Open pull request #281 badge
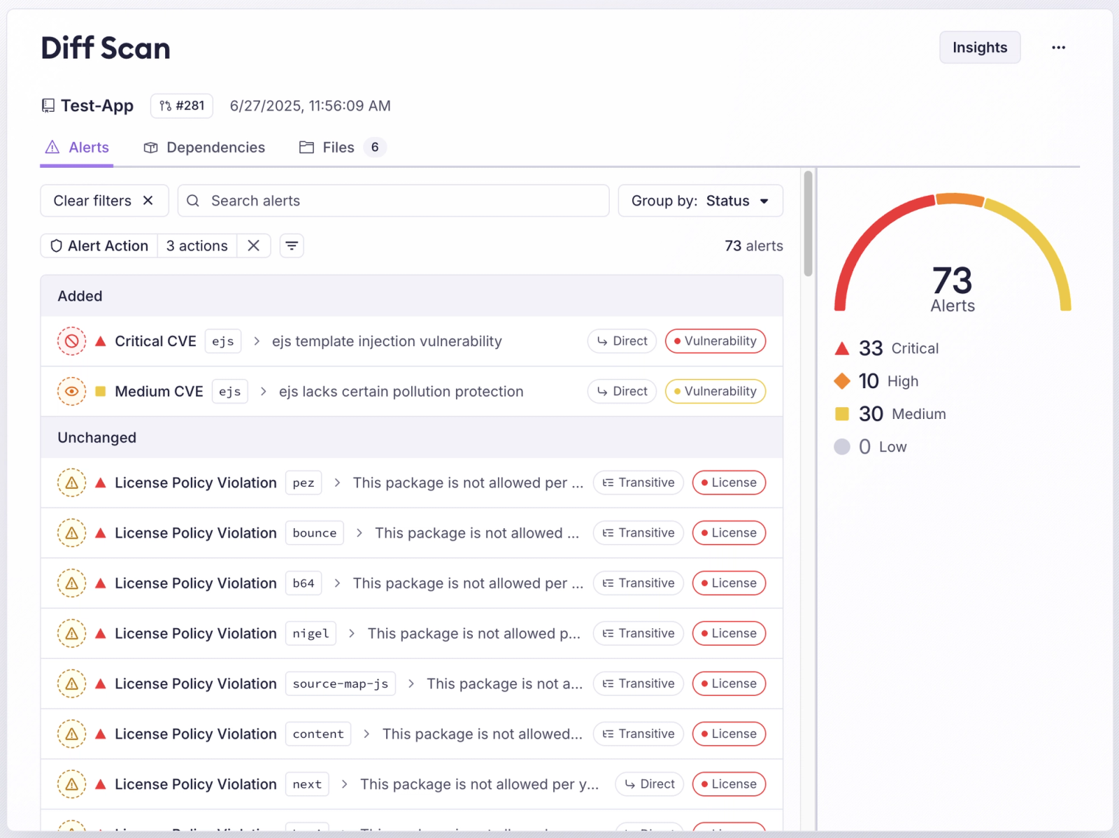Viewport: 1119px width, 838px height. 182,106
